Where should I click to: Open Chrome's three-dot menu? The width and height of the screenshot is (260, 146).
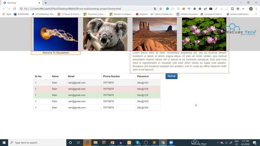256,9
